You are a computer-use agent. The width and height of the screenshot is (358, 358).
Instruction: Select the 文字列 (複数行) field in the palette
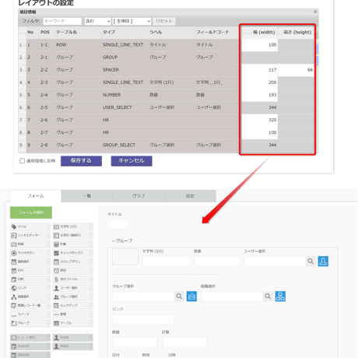coord(72,235)
